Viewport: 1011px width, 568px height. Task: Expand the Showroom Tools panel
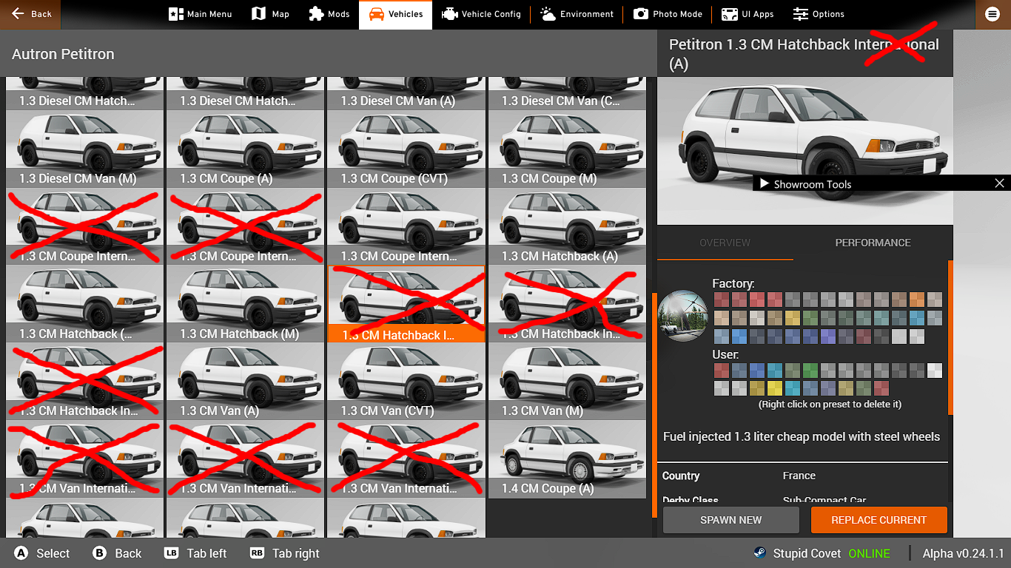pyautogui.click(x=765, y=184)
